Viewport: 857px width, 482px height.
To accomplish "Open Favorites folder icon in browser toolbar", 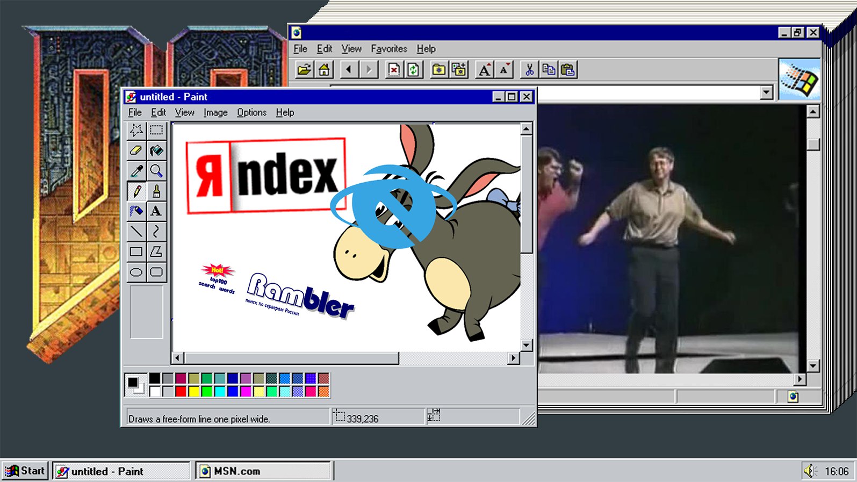I will coord(439,70).
